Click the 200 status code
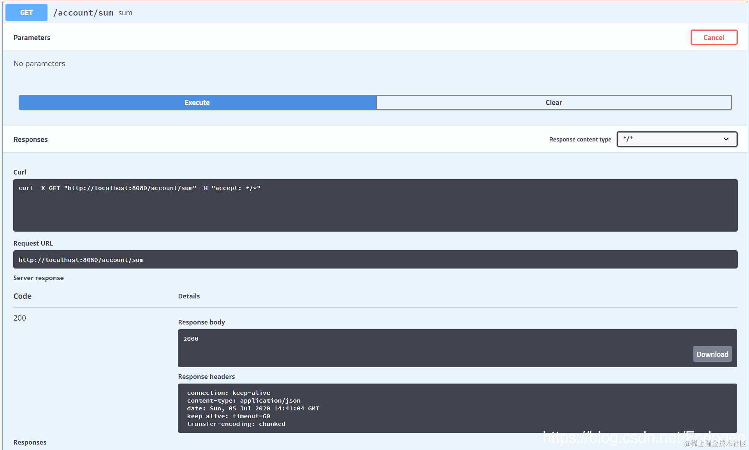This screenshot has height=450, width=749. click(19, 318)
